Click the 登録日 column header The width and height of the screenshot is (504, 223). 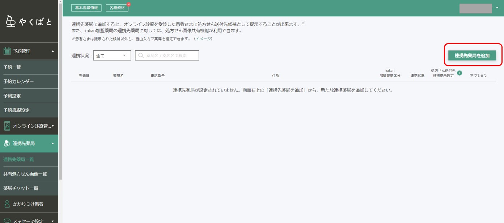[84, 76]
